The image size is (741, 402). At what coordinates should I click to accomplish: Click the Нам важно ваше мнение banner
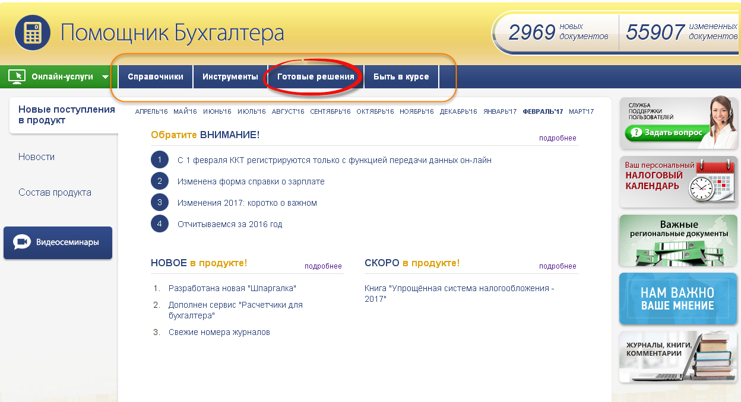pyautogui.click(x=679, y=299)
